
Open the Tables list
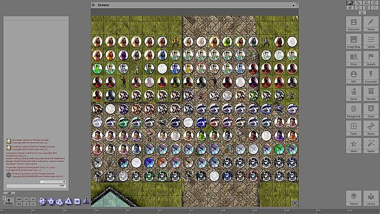[371, 42]
